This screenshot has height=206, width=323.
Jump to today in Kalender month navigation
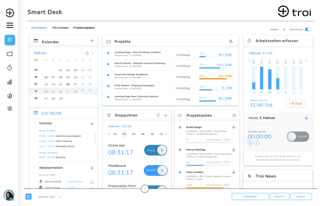[x=87, y=53]
